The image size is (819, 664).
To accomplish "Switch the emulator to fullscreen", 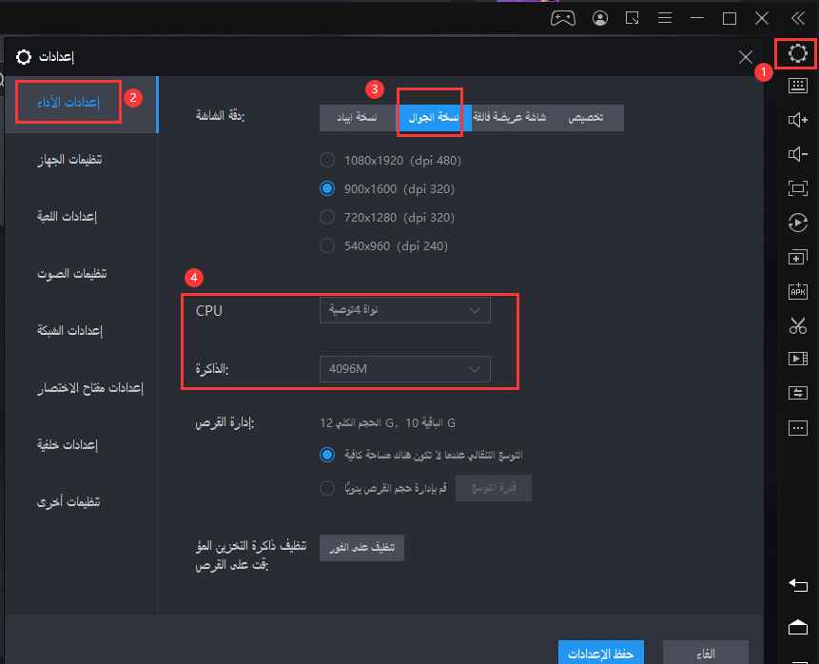I will [797, 188].
